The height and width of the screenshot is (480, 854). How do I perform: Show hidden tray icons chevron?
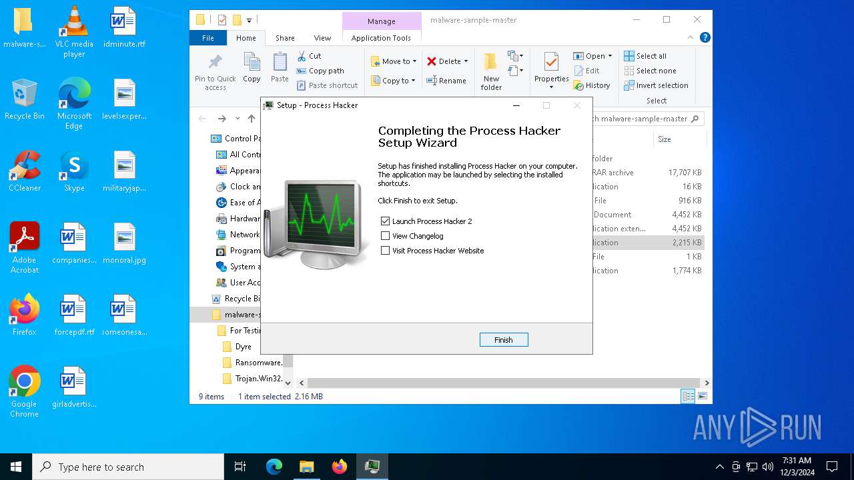tap(719, 467)
